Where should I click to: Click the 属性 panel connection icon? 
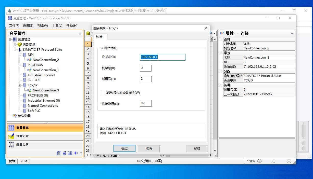(x=222, y=33)
